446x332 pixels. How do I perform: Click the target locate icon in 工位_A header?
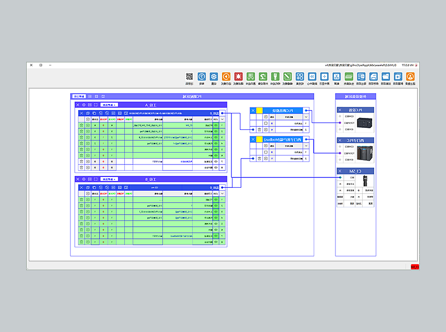coord(84,105)
